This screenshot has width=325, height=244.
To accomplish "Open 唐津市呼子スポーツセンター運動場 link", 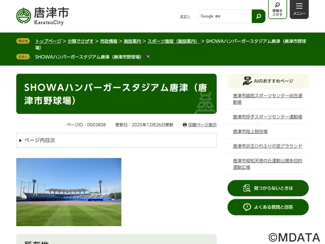I will (267, 117).
